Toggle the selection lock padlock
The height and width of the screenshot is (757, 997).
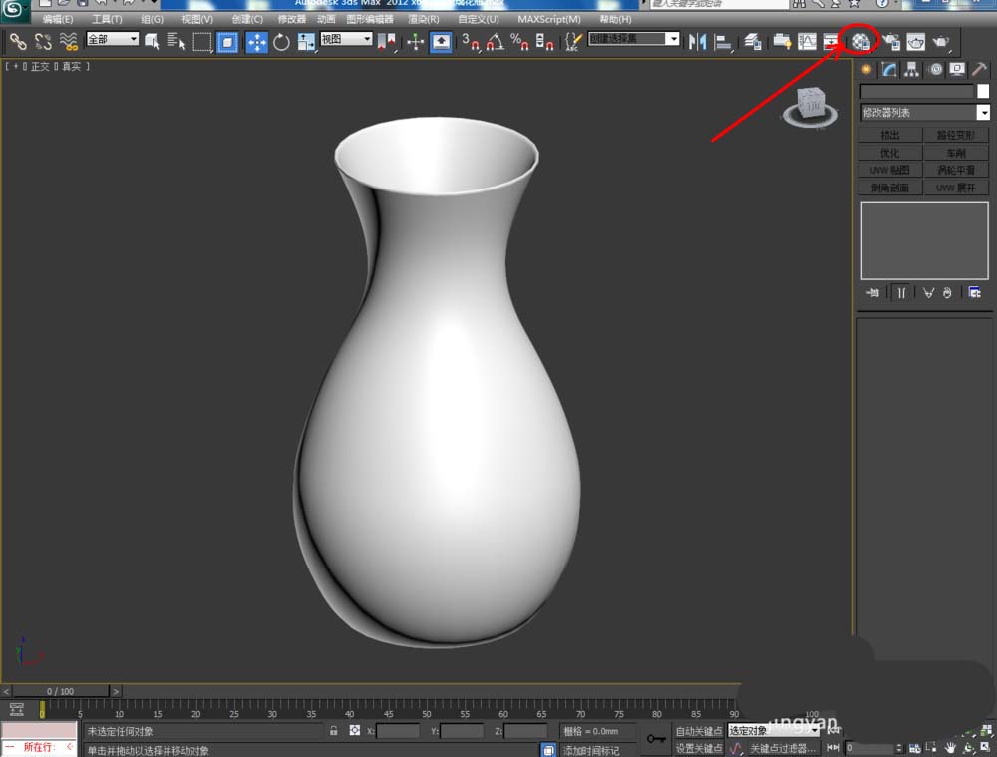(x=334, y=731)
